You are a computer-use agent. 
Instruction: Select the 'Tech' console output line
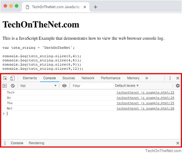11,92
